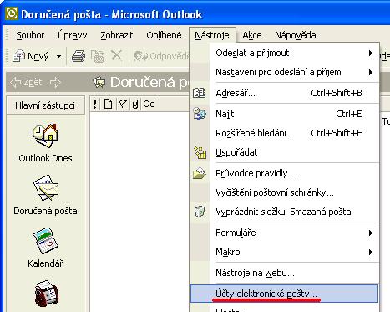The height and width of the screenshot is (312, 390).
Task: Expand Nastavení pro odeslání a příjem submenu
Action: [285, 73]
